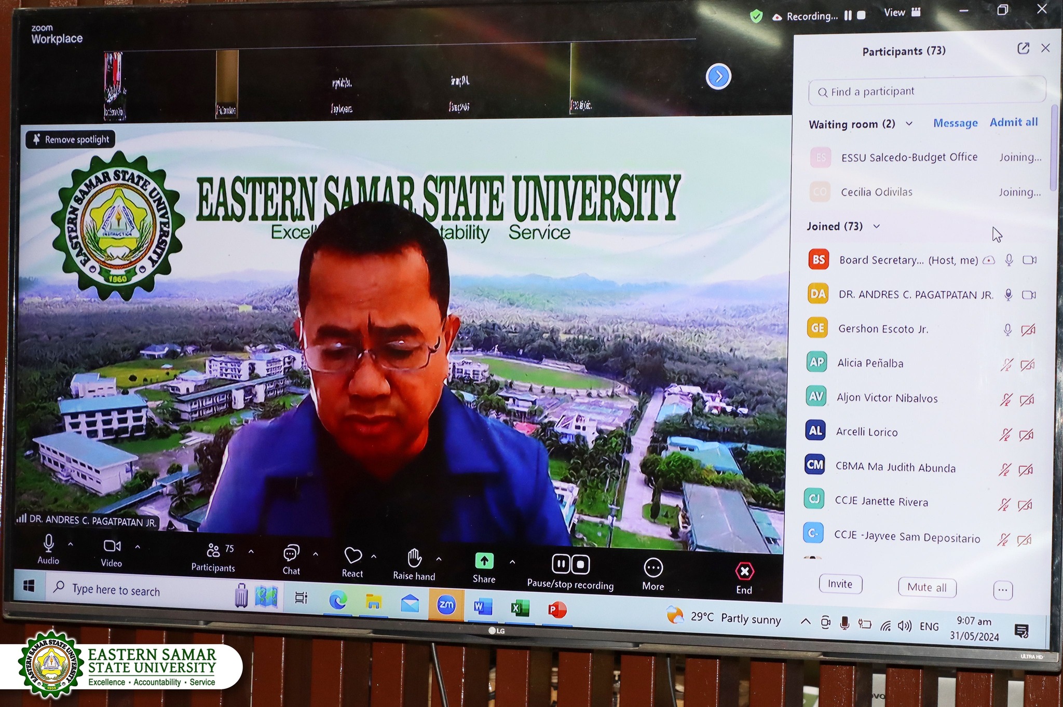
Task: Expand Raise hand options caret
Action: click(439, 559)
